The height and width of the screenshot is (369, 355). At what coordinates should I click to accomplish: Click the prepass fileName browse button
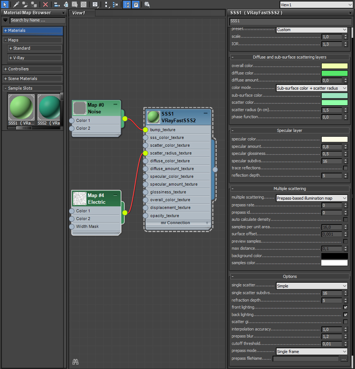[x=344, y=359]
